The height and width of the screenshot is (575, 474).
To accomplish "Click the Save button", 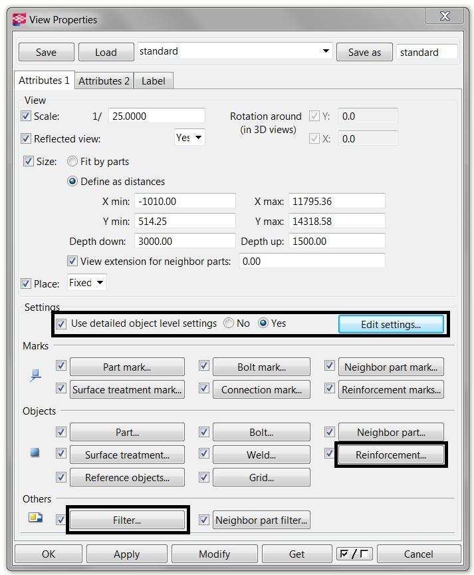I will point(46,52).
